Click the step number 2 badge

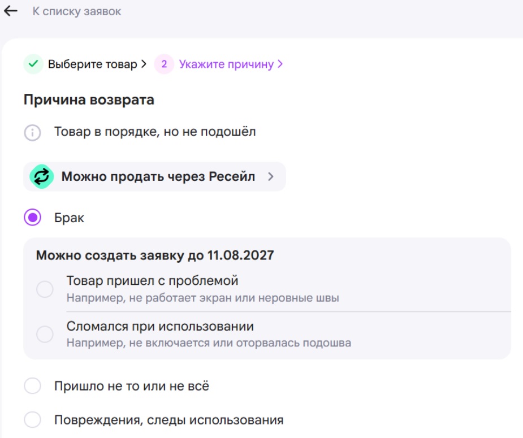pyautogui.click(x=164, y=64)
